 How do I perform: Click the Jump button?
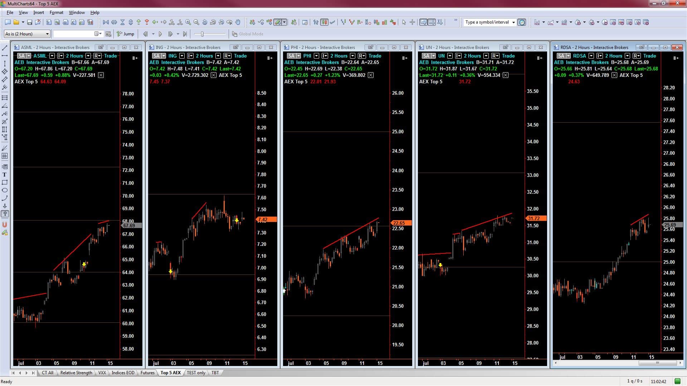[x=126, y=34]
